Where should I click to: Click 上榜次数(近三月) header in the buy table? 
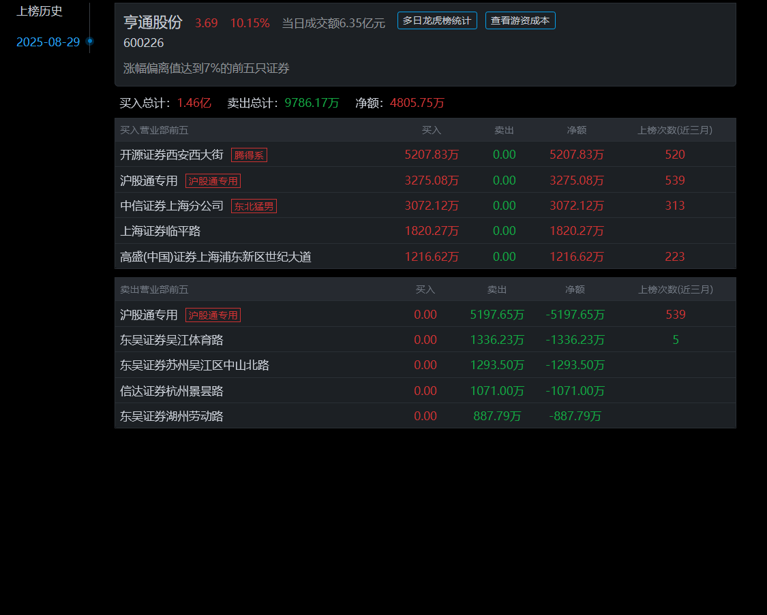coord(674,131)
